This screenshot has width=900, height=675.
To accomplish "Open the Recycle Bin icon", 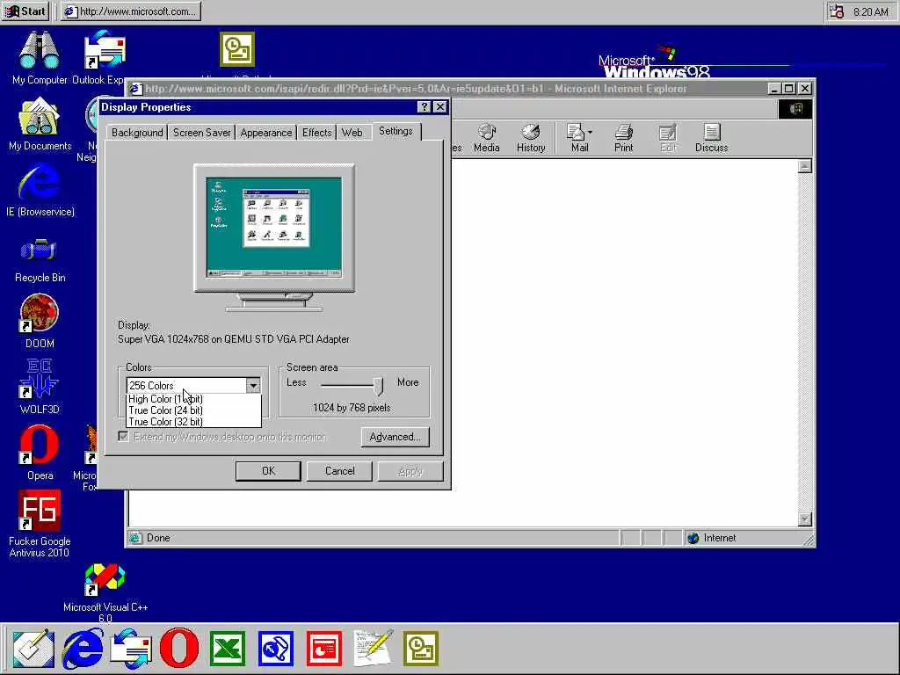I will coord(39,258).
